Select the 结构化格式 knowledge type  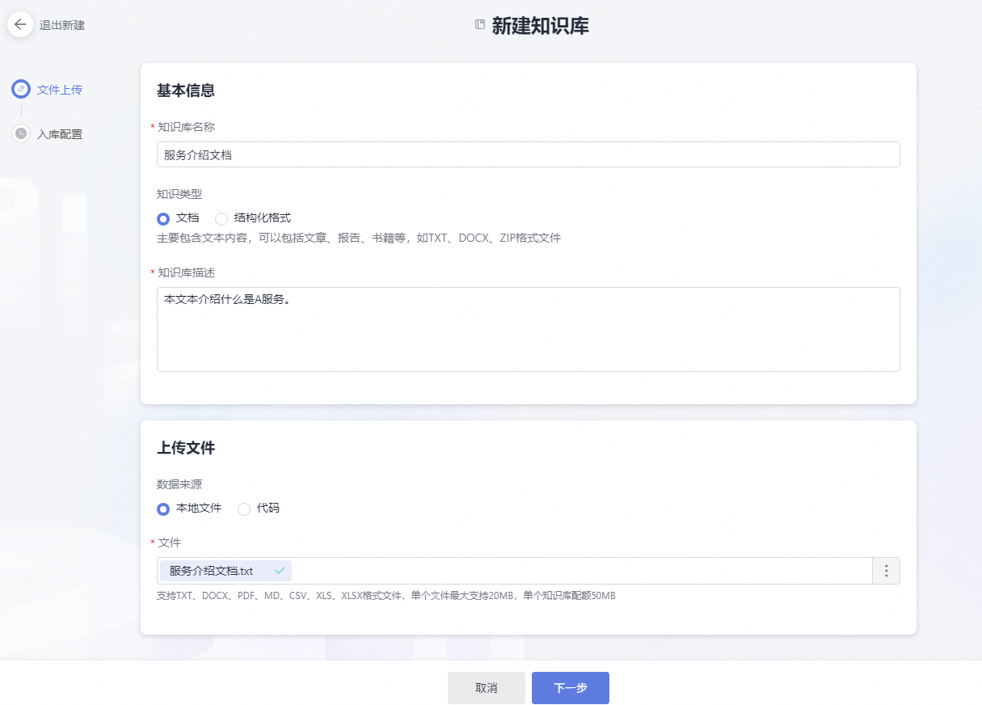pos(221,217)
